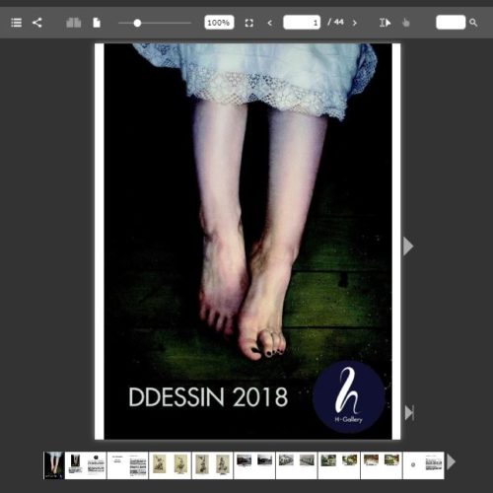The width and height of the screenshot is (493, 493).
Task: Open the table of contents list icon
Action: 16,23
